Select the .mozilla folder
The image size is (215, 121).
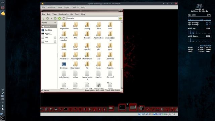(x=87, y=47)
